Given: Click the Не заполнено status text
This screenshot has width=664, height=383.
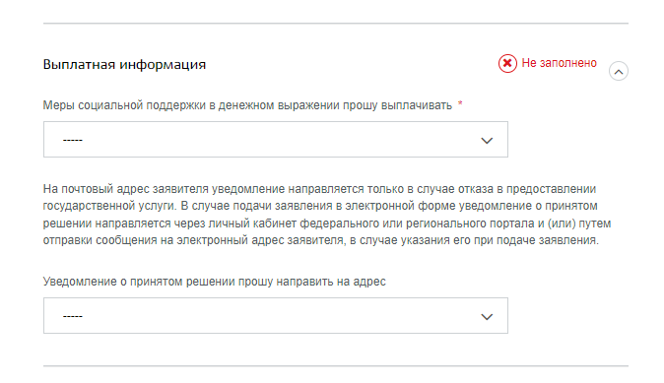Looking at the screenshot, I should pos(559,63).
